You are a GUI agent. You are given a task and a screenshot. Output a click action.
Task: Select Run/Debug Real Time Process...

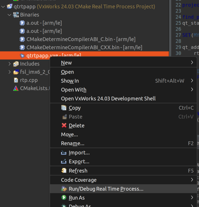123,189
